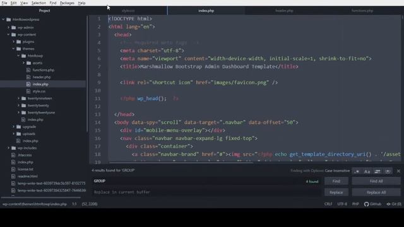Click the Project panel header

(44, 11)
